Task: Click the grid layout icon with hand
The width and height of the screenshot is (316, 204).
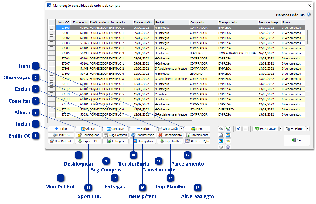Action: 228,135
